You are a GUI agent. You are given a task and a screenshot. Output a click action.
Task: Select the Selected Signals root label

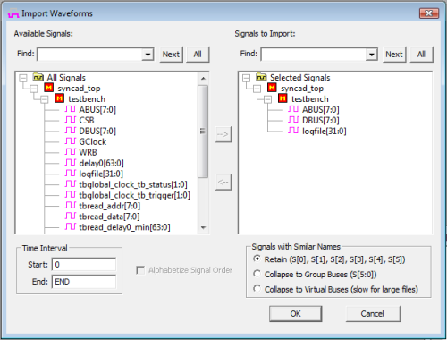(x=300, y=78)
